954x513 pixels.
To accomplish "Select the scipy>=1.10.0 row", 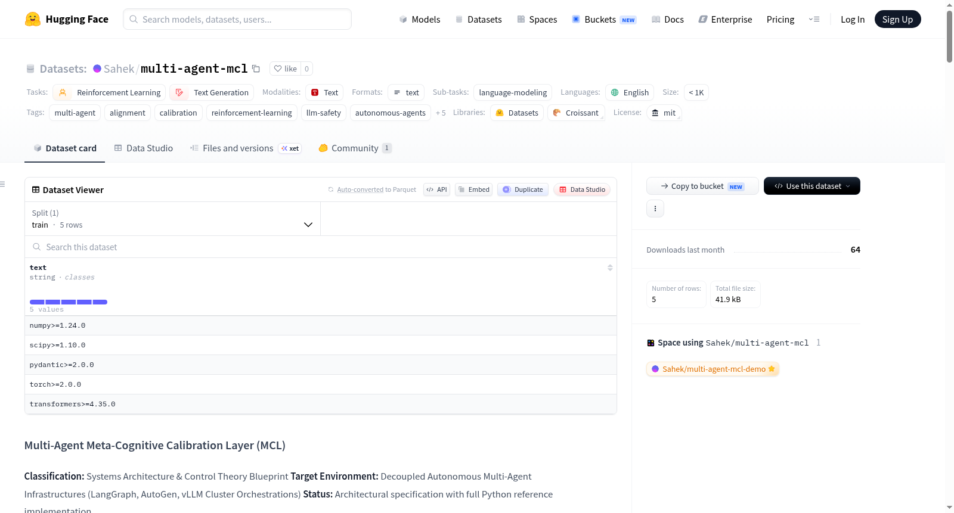I will pyautogui.click(x=321, y=345).
